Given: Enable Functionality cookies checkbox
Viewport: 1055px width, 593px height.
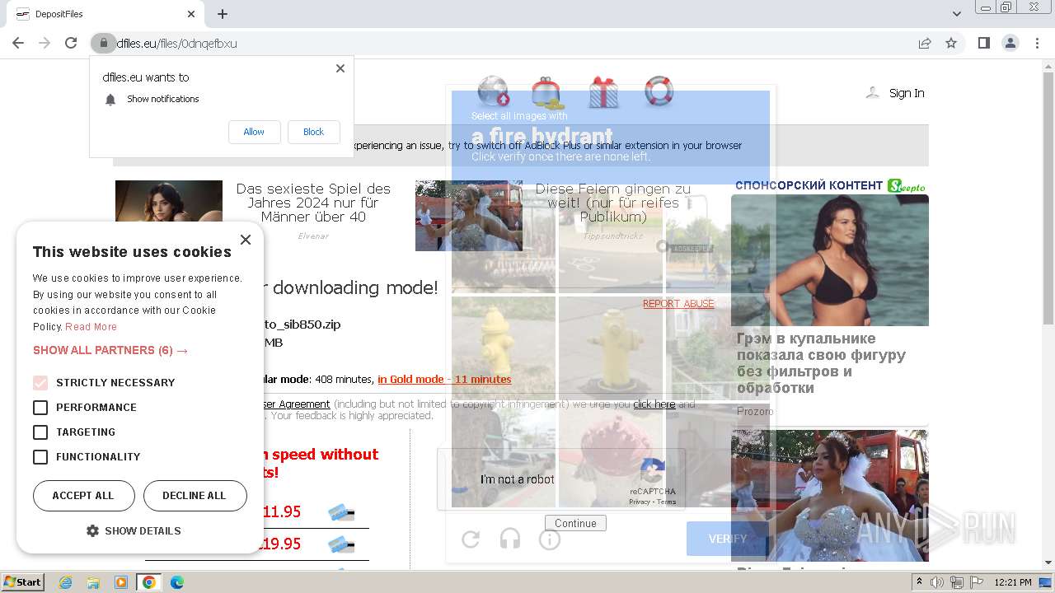Looking at the screenshot, I should tap(40, 456).
